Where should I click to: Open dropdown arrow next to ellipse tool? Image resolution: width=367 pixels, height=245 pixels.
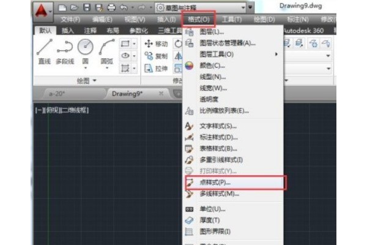[x=134, y=56]
